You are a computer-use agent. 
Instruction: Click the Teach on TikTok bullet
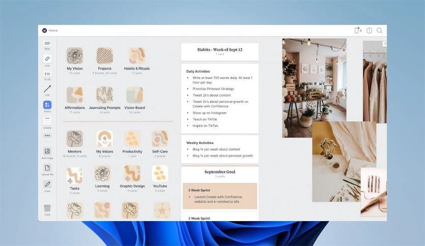(205, 119)
